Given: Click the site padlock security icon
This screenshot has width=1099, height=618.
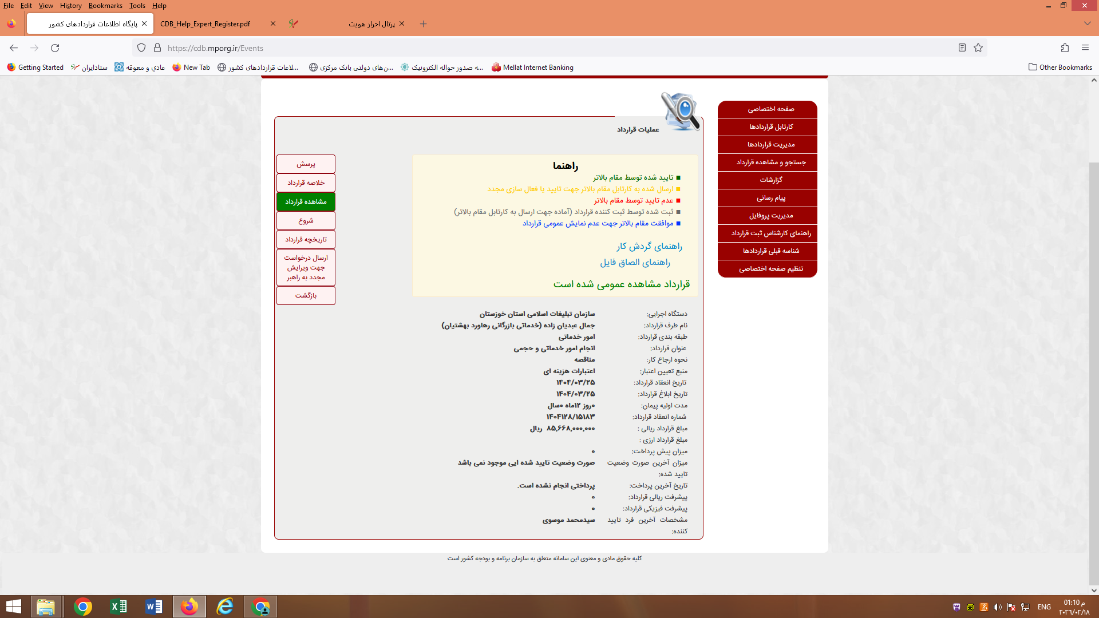Looking at the screenshot, I should click(x=157, y=48).
